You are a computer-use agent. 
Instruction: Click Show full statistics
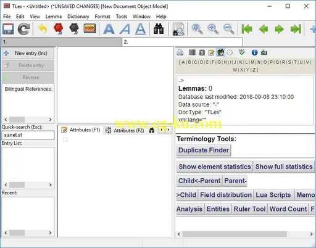[284, 167]
